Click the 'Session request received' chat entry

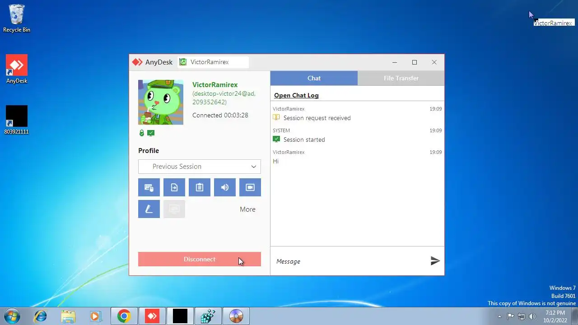pos(317,118)
